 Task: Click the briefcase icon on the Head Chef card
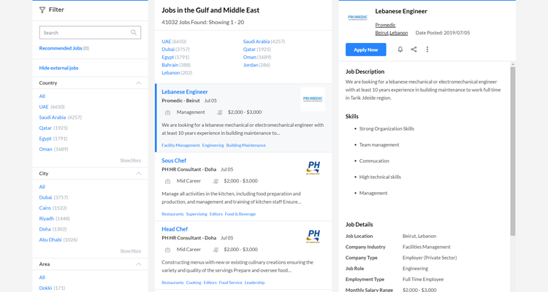[168, 250]
